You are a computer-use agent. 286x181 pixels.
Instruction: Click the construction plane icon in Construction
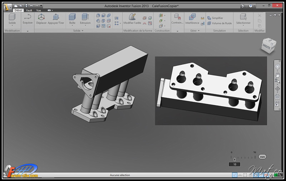click(161, 15)
